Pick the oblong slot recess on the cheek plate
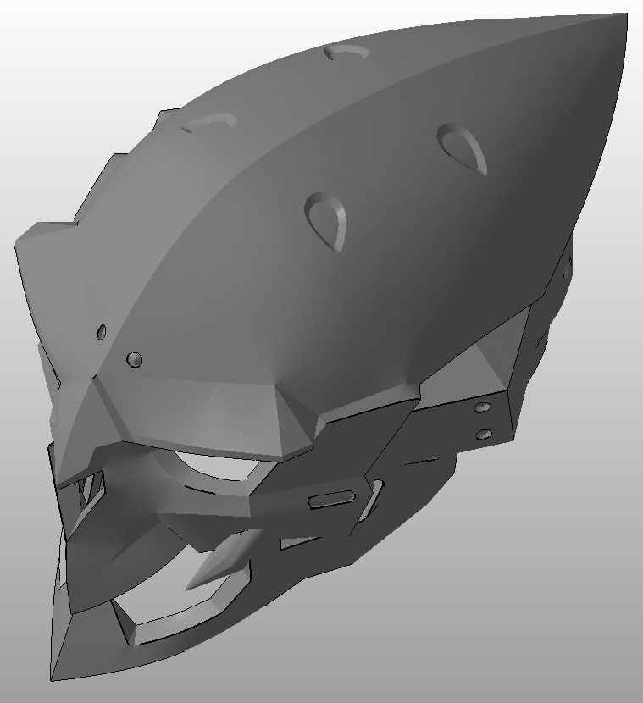Screen dimensions: 643x703 click(x=332, y=500)
